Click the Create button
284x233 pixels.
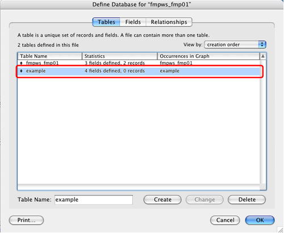(162, 200)
